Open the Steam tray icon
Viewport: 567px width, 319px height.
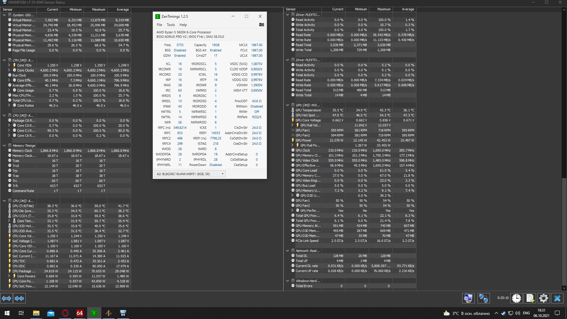[503, 313]
